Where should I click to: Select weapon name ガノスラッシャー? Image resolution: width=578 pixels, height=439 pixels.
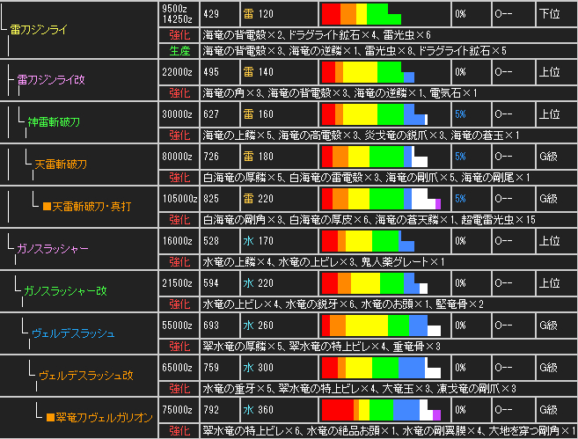coord(53,249)
